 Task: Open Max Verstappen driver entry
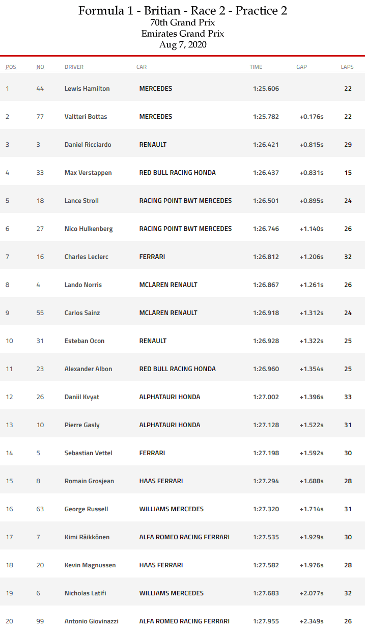(88, 173)
